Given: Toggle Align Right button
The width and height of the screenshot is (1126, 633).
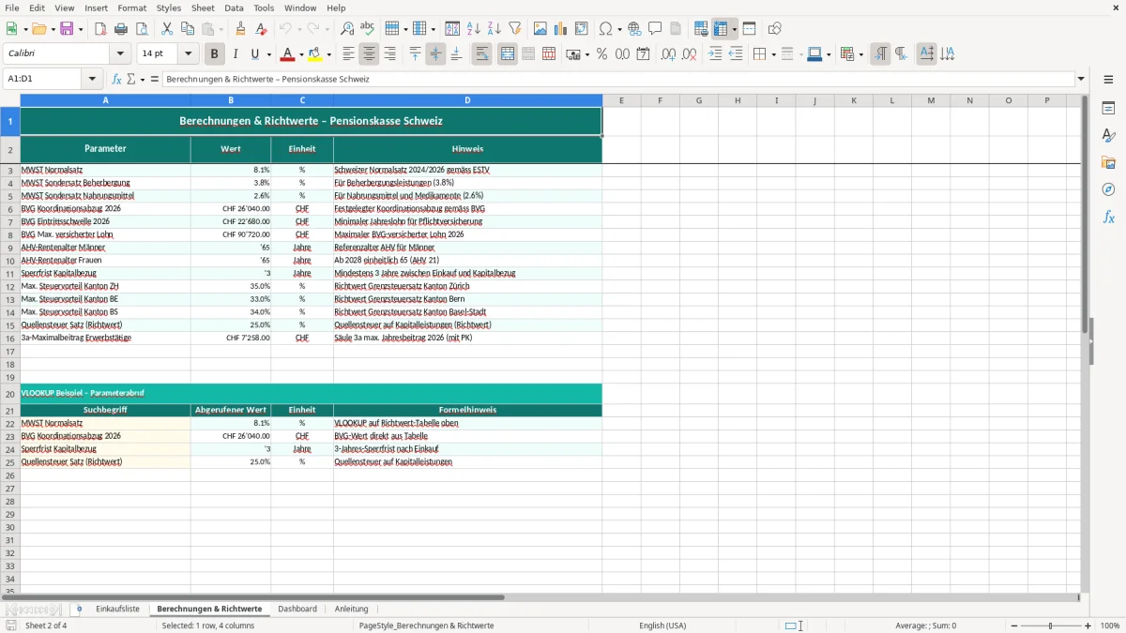Looking at the screenshot, I should coord(390,54).
